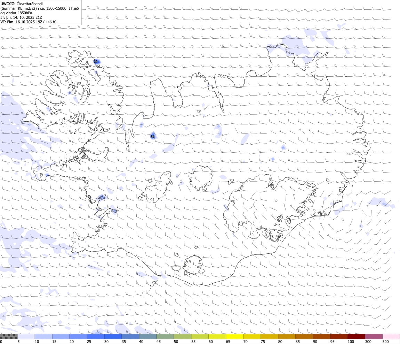The height and width of the screenshot is (344, 400).
Task: Select the light blue 10–15 legend swatch
Action: pyautogui.click(x=43, y=336)
